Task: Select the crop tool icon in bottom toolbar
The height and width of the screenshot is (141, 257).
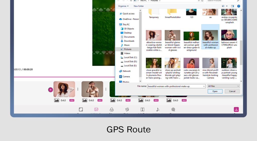Action: pyautogui.click(x=81, y=109)
